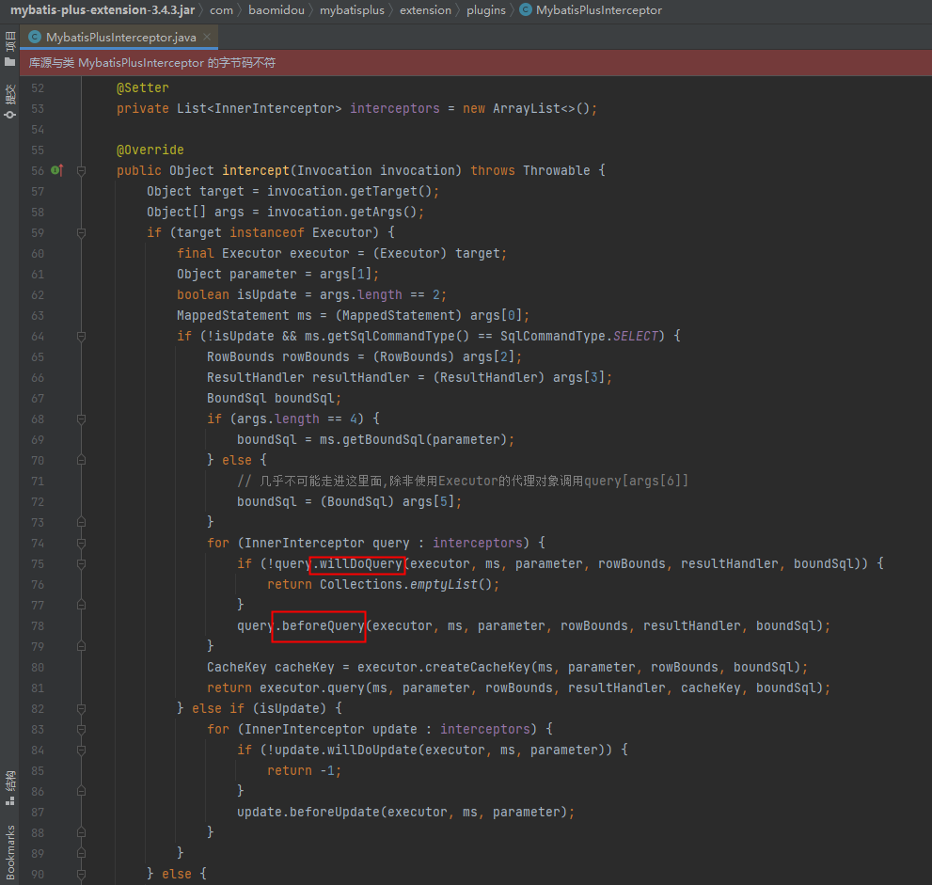Click 'willDoUpdate' call on line 84
The image size is (932, 885).
pyautogui.click(x=372, y=751)
